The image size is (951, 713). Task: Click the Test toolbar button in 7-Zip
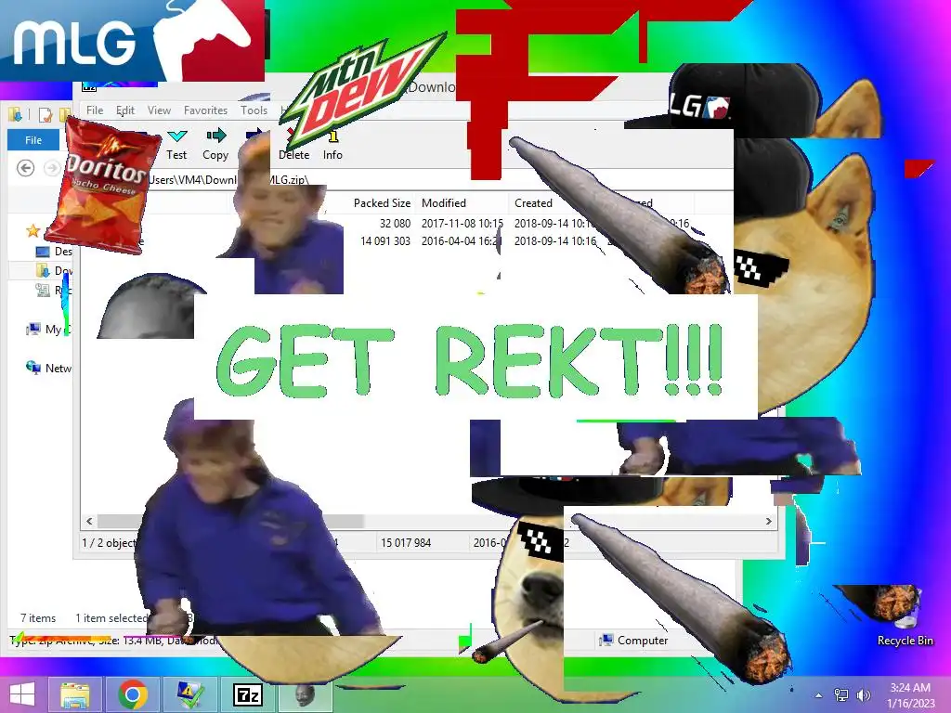[x=176, y=144]
